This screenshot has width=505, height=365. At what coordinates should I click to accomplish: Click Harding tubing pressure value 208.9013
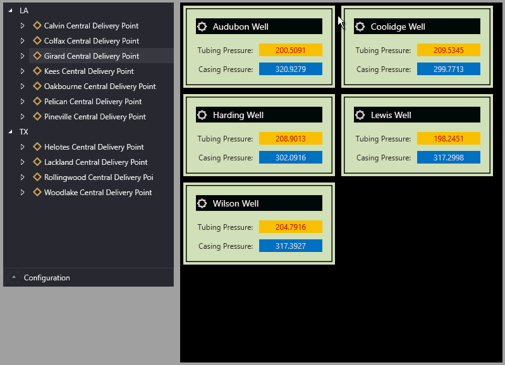[x=291, y=138]
